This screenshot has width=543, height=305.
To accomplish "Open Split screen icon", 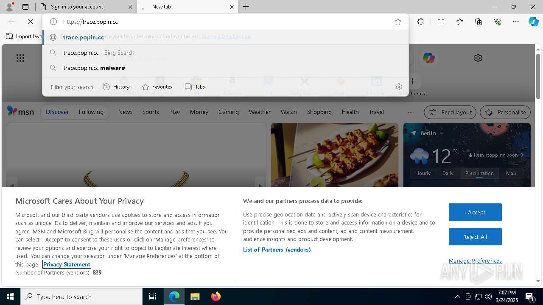I will [x=441, y=22].
